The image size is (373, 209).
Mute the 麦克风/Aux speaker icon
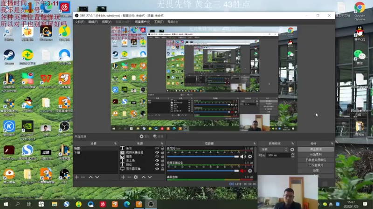click(242, 157)
